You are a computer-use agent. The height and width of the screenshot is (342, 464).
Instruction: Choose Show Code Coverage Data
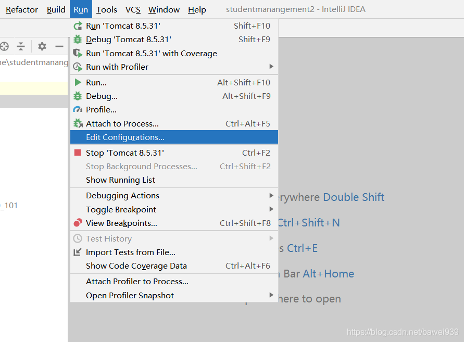(174, 265)
